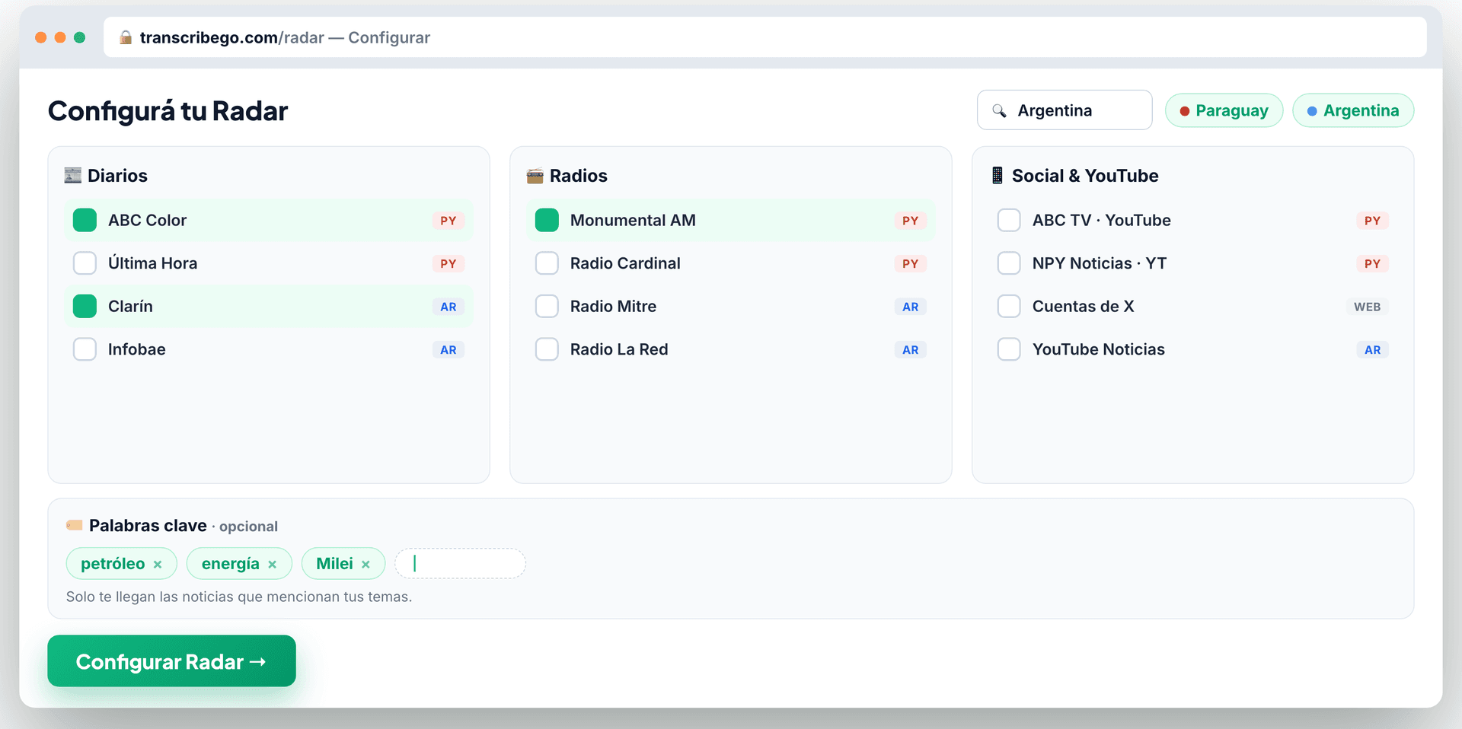
Task: Click the PY badge on NPY Noticias · YT
Action: 1373,264
